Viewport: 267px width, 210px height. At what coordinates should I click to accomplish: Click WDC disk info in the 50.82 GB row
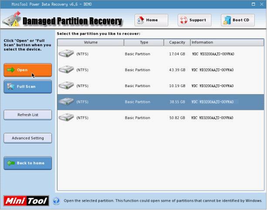click(212, 118)
